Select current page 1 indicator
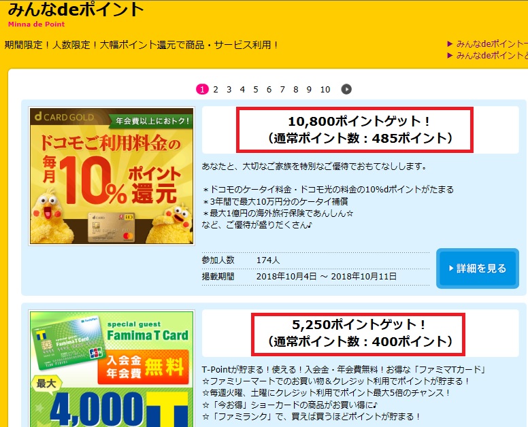528x427 pixels. (x=202, y=89)
